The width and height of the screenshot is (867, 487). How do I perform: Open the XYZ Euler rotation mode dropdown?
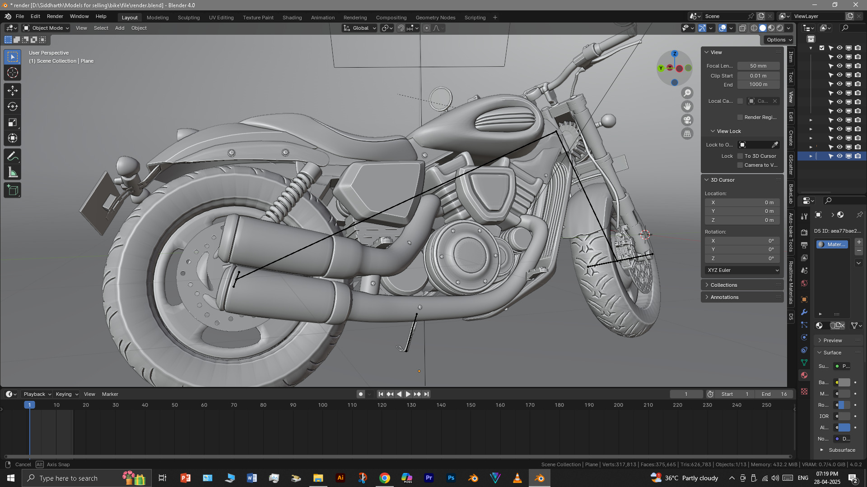pos(743,270)
